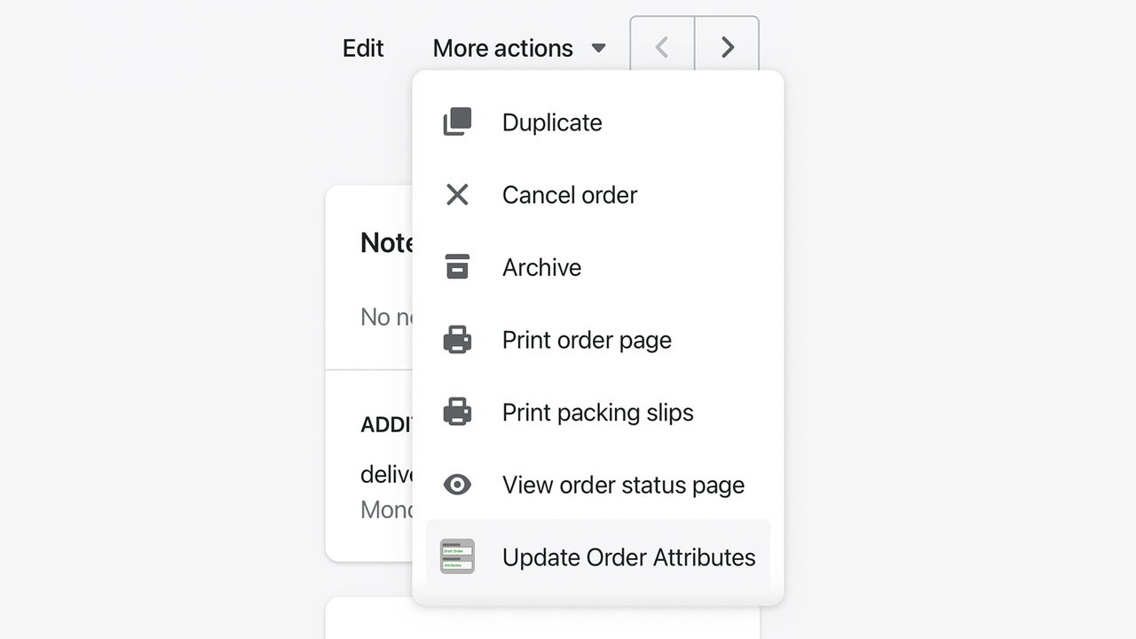Select the Update Order Attributes action
The height and width of the screenshot is (639, 1136).
pyautogui.click(x=629, y=557)
